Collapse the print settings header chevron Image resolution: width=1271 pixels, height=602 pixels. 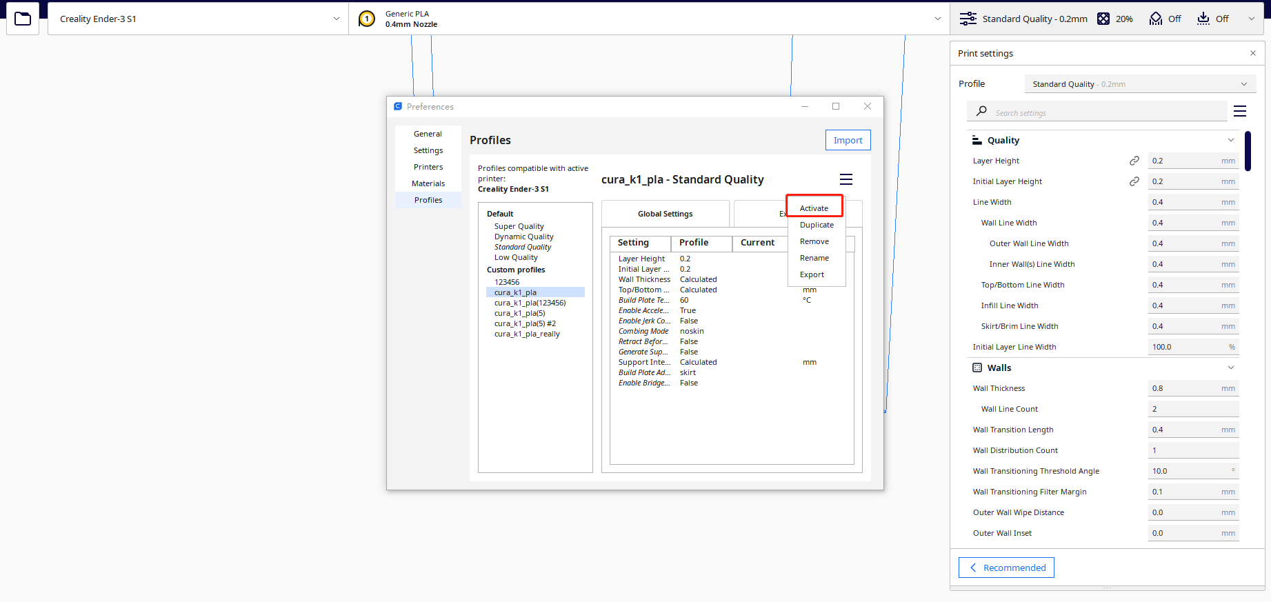pyautogui.click(x=1252, y=19)
